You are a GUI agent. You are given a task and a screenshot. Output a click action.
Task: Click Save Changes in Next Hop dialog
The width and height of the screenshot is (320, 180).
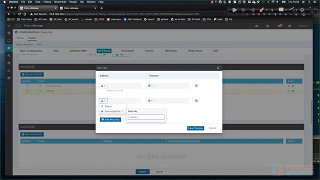click(x=195, y=128)
